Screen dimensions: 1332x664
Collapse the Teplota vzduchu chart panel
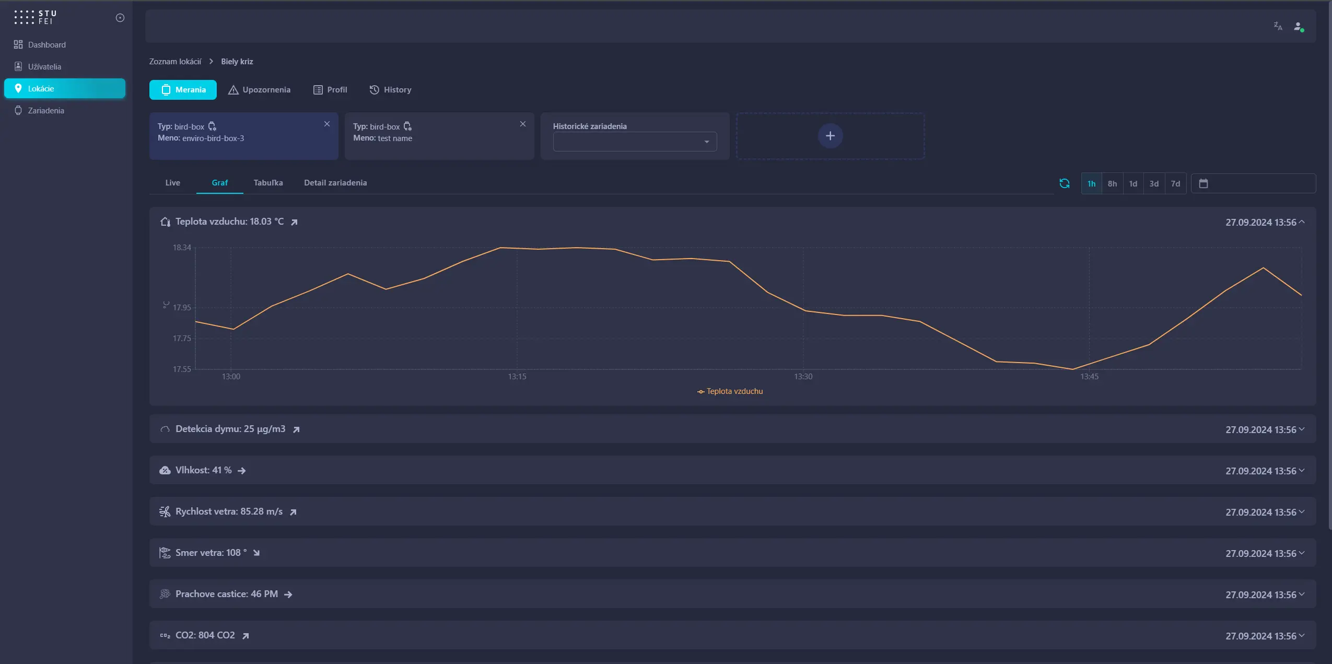[x=1302, y=222]
